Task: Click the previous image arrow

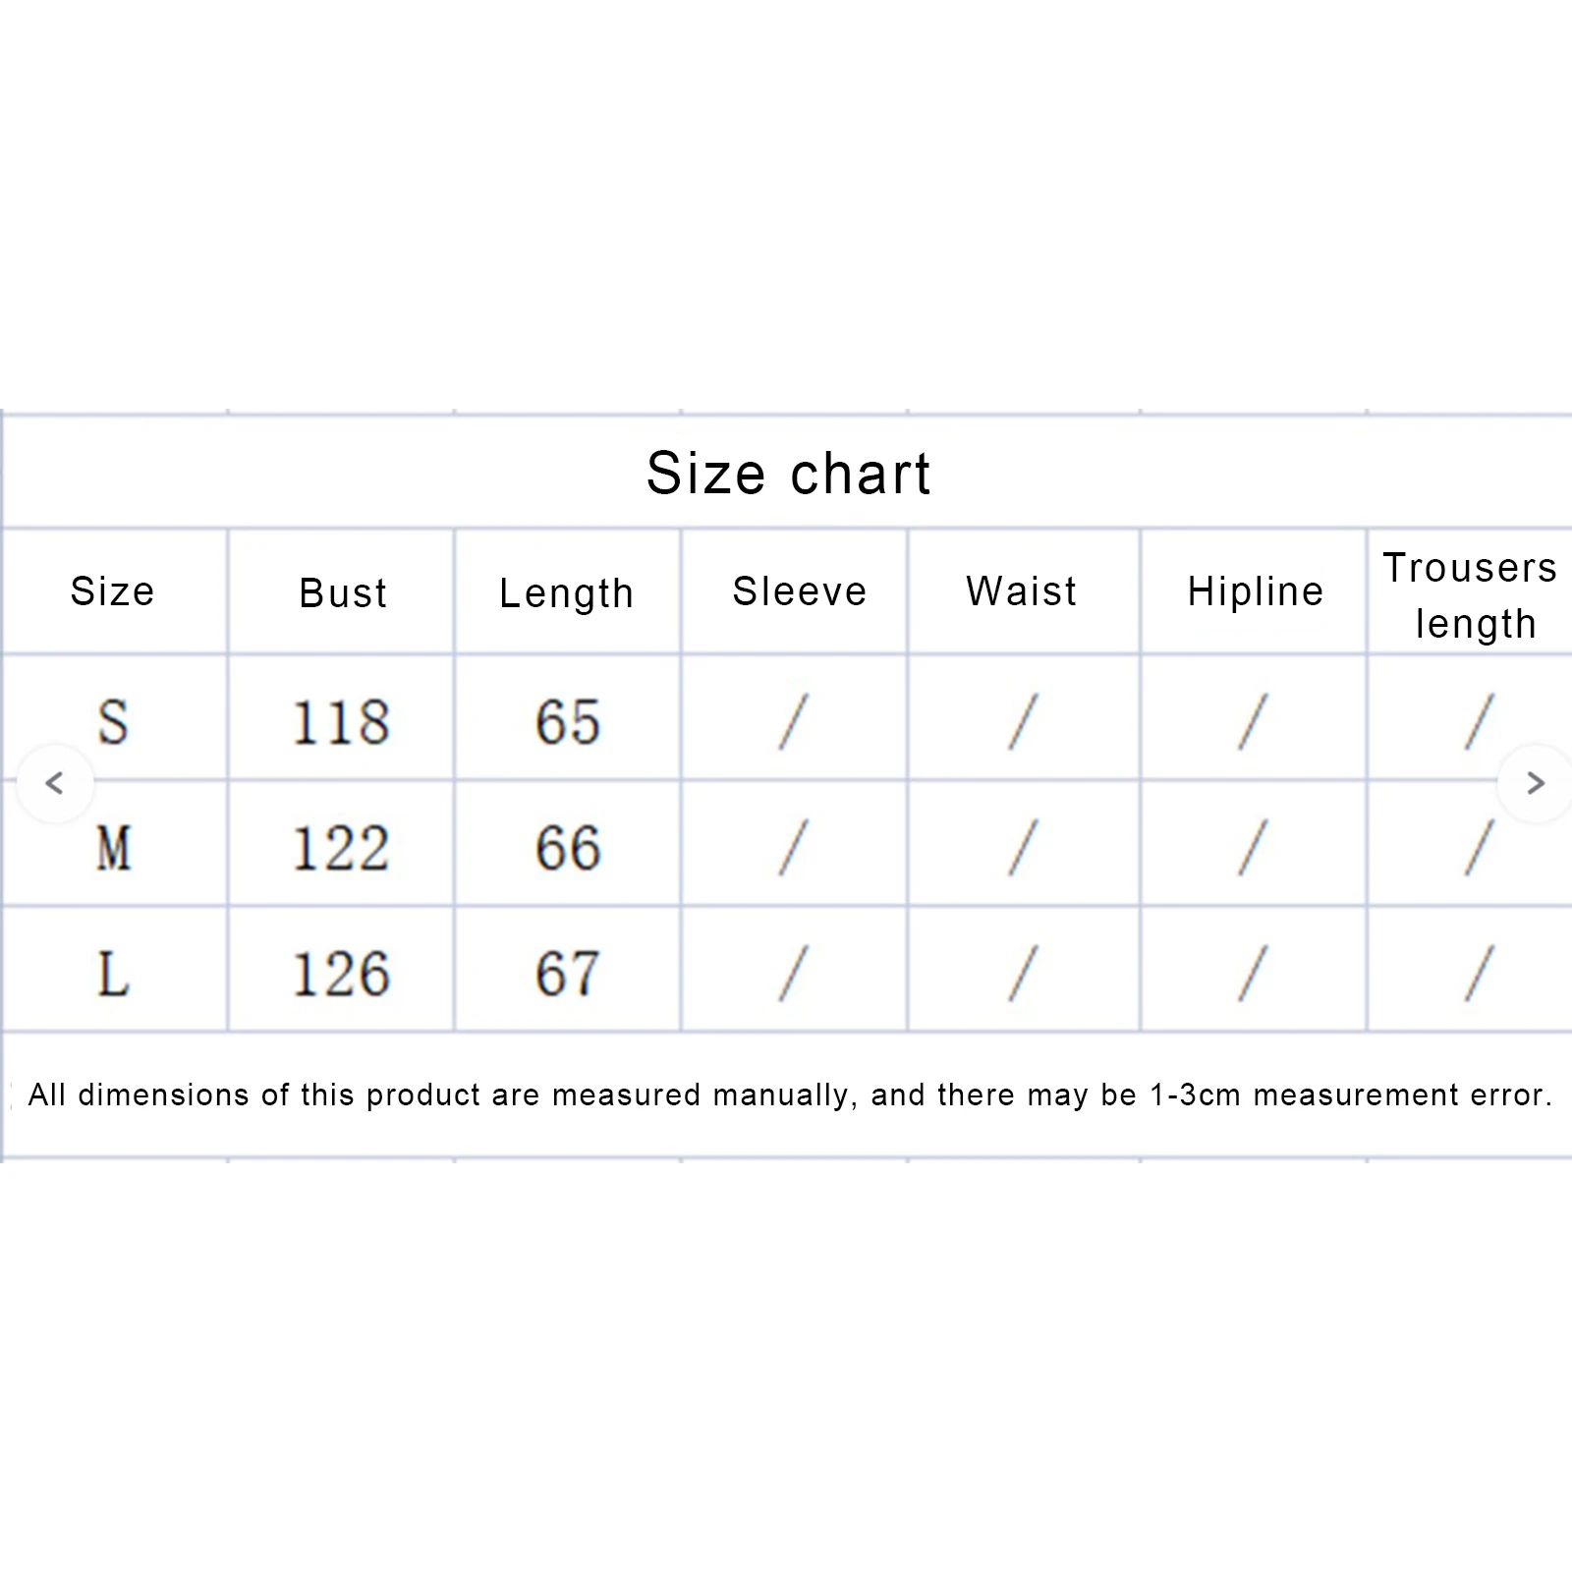Action: pyautogui.click(x=55, y=783)
